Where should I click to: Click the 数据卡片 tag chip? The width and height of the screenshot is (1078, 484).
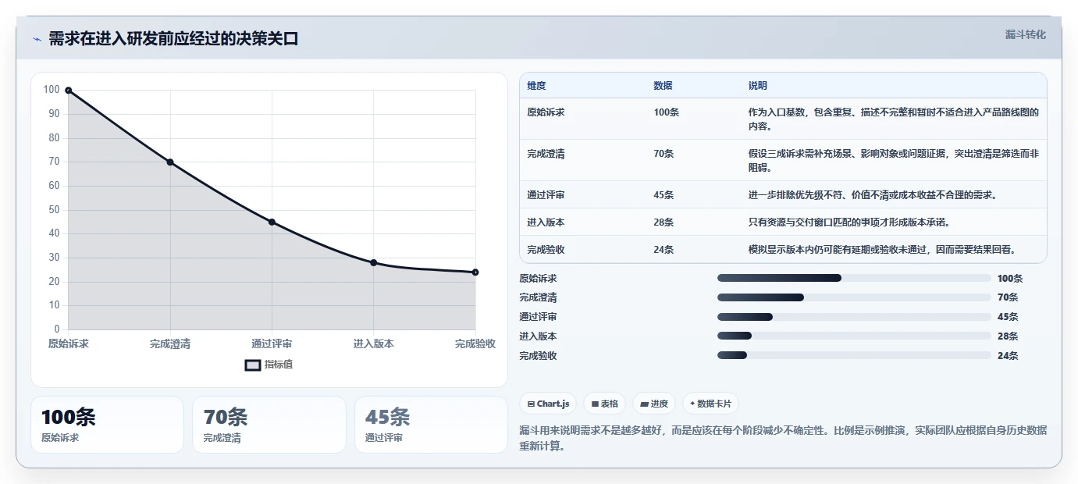point(710,404)
